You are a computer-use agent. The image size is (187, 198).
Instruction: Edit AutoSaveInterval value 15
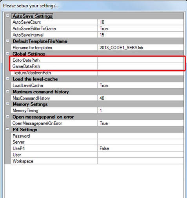[x=141, y=35]
